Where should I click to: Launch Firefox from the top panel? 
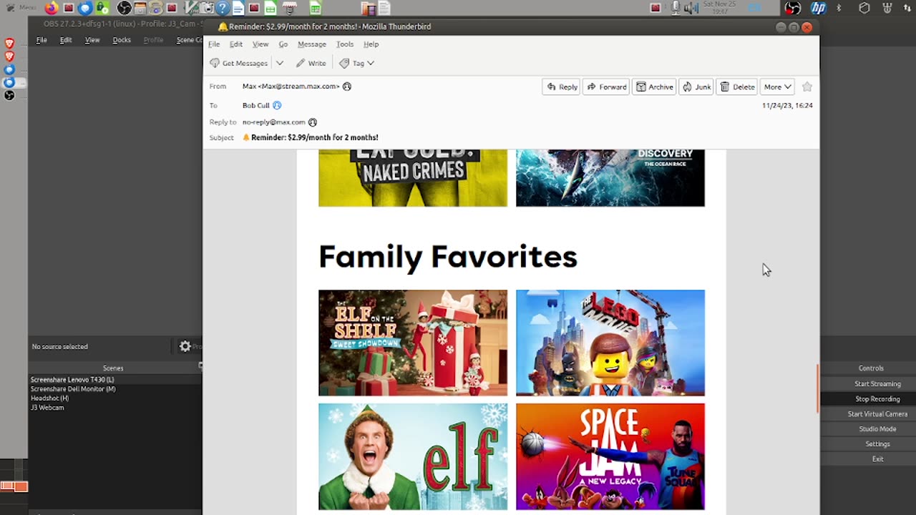click(52, 8)
